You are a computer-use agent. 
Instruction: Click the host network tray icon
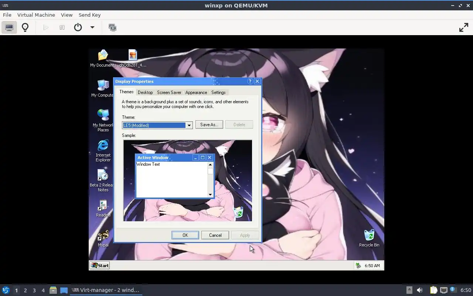click(443, 290)
